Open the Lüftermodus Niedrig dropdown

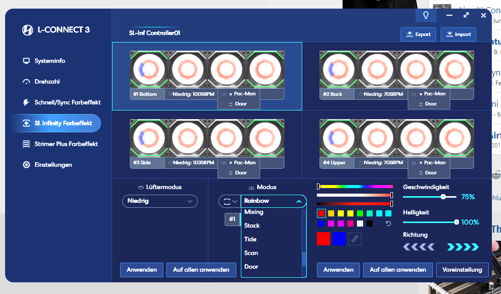(160, 201)
